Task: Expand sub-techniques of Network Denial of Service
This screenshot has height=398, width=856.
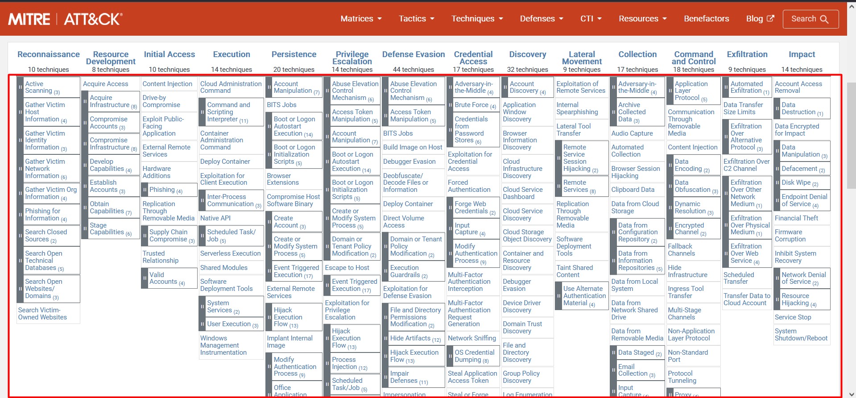Action: click(777, 278)
